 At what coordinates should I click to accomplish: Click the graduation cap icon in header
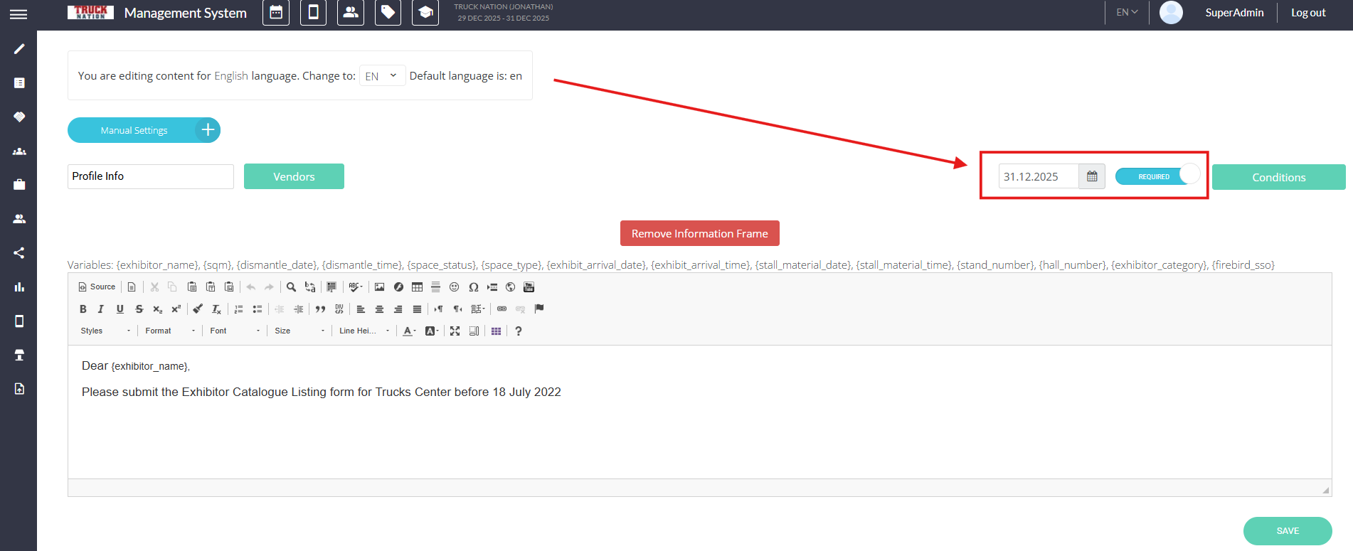(x=425, y=13)
